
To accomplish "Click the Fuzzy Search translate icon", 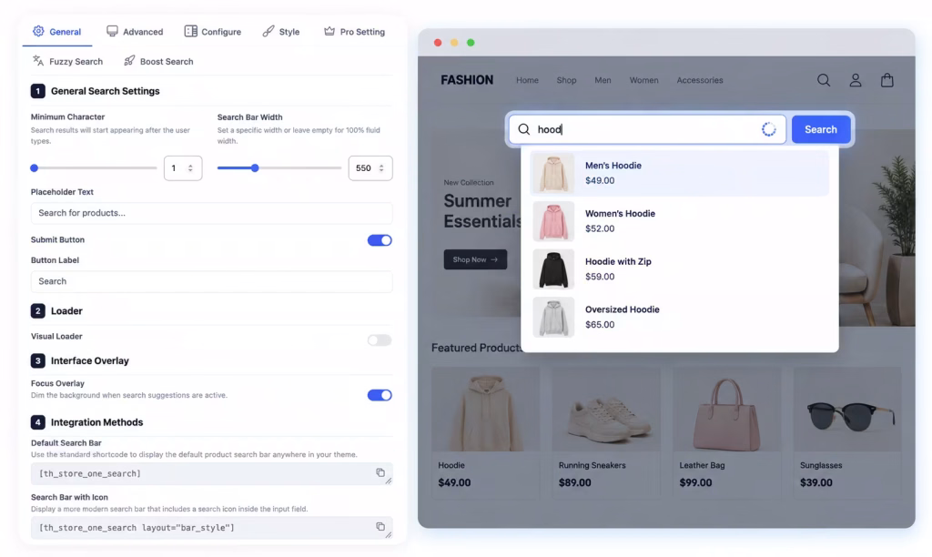I will tap(38, 61).
